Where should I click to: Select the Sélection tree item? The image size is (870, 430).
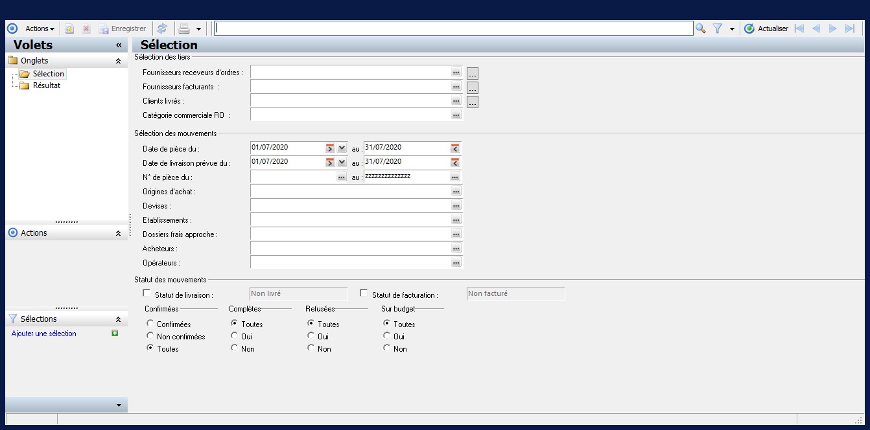(x=49, y=74)
